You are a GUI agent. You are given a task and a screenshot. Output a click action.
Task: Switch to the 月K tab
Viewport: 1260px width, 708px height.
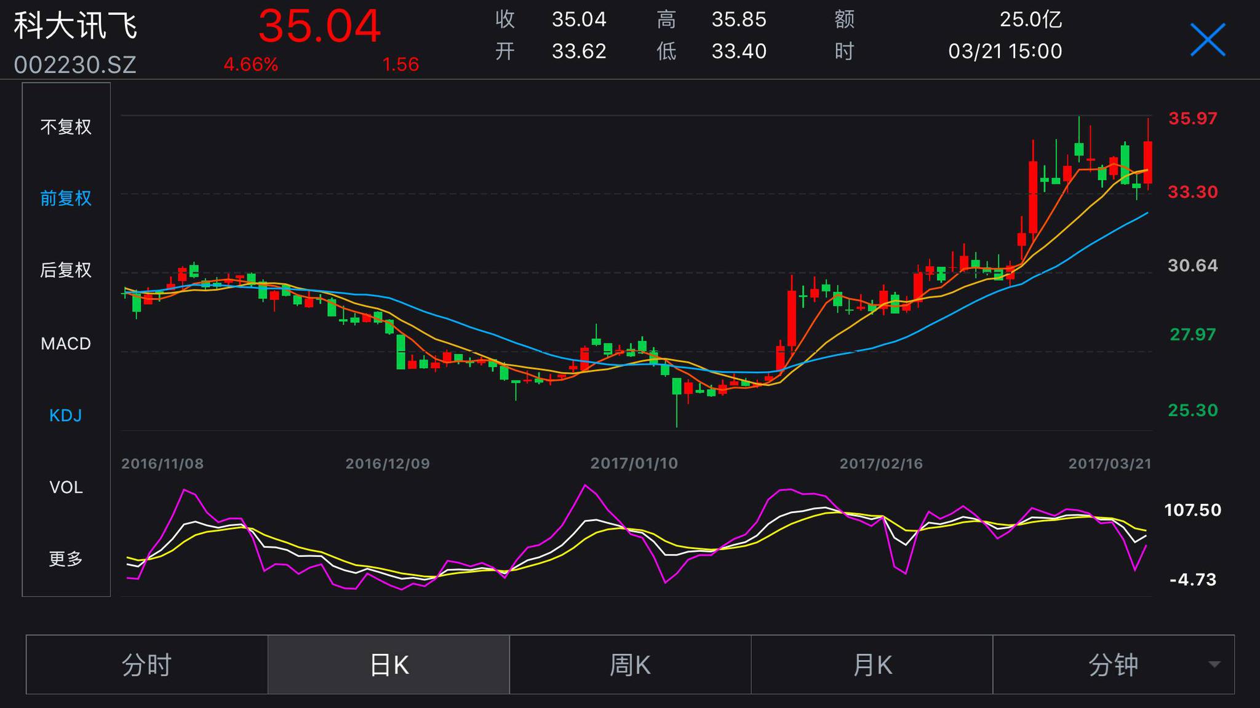tap(872, 664)
